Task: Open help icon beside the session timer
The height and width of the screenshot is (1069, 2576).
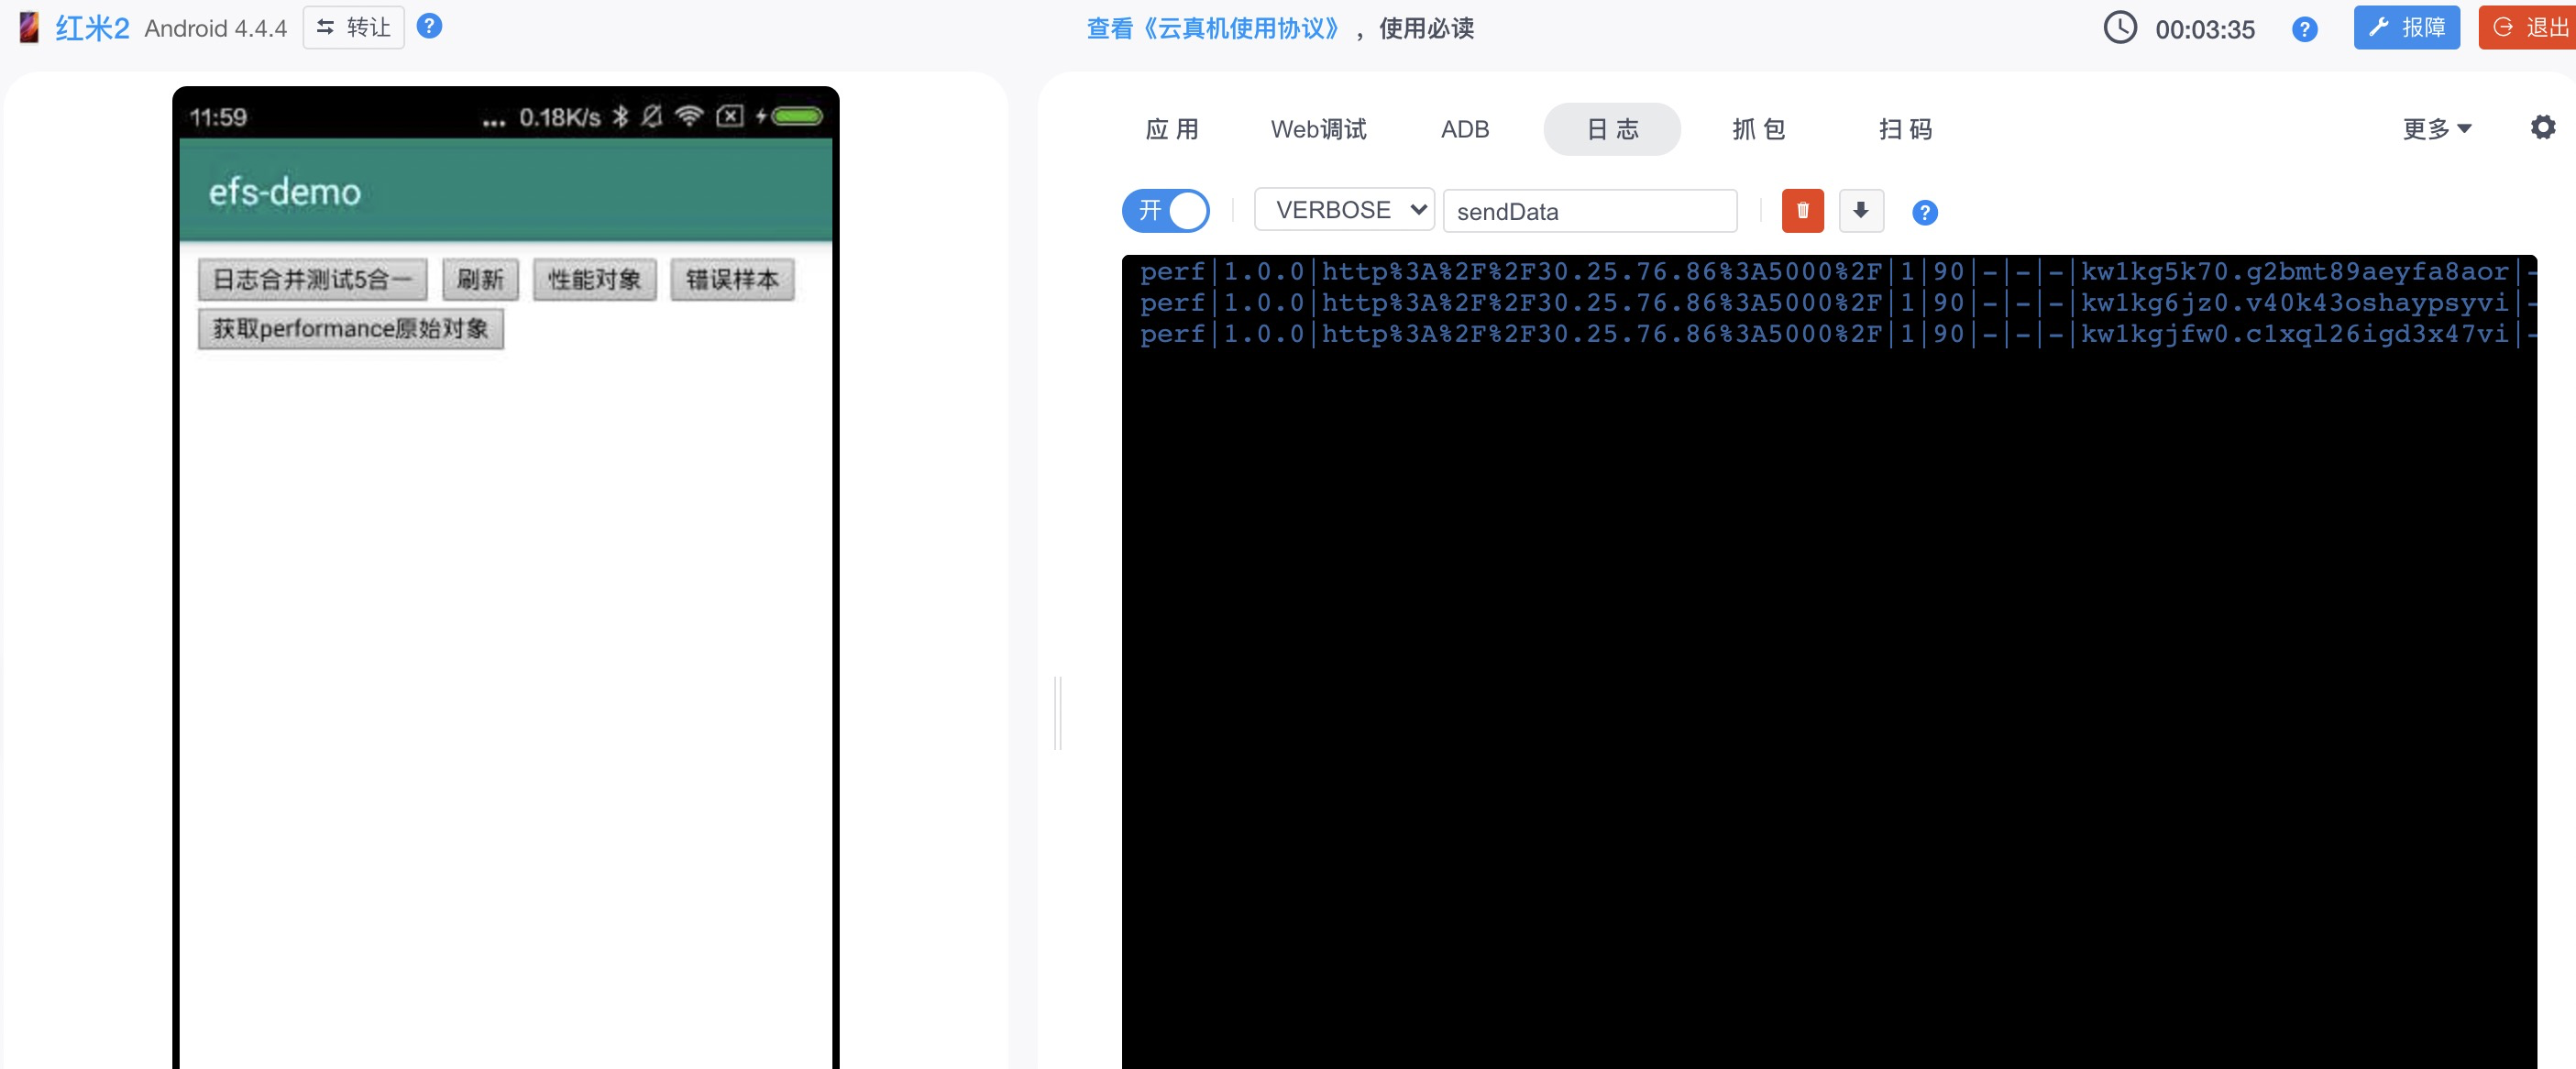Action: pyautogui.click(x=2304, y=29)
